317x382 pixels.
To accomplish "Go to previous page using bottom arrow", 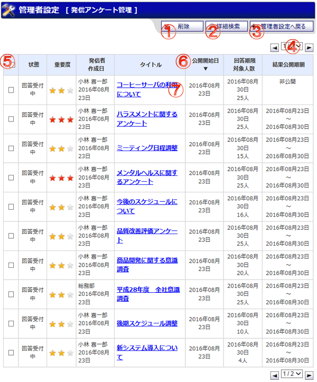I will pyautogui.click(x=275, y=376).
